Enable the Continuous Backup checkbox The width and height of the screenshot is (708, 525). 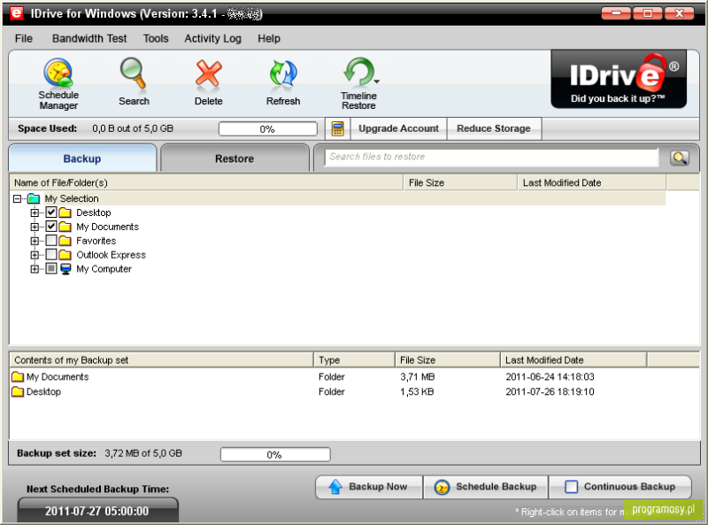(571, 487)
